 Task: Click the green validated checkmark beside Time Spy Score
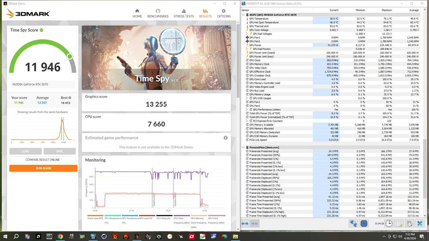42,30
